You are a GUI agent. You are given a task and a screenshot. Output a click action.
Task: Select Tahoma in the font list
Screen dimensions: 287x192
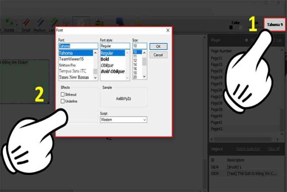click(76, 53)
